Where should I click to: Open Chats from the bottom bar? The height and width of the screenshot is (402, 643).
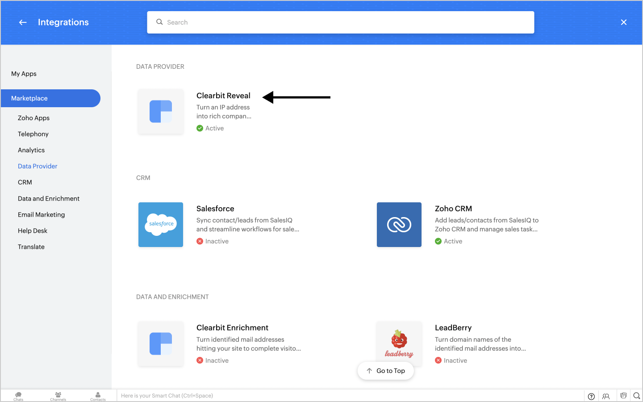click(18, 396)
